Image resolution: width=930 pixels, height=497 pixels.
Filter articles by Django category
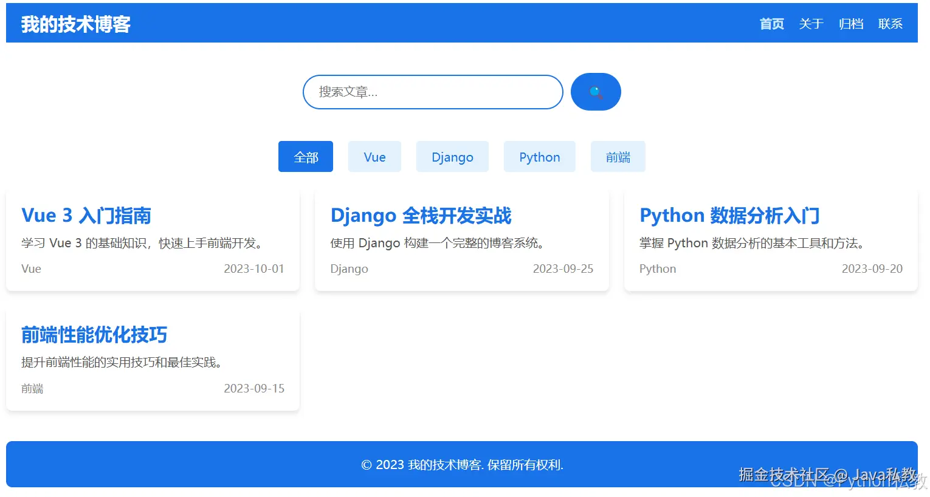tap(452, 156)
